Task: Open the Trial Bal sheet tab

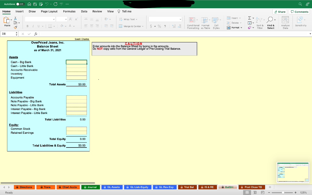Action: (x=187, y=187)
